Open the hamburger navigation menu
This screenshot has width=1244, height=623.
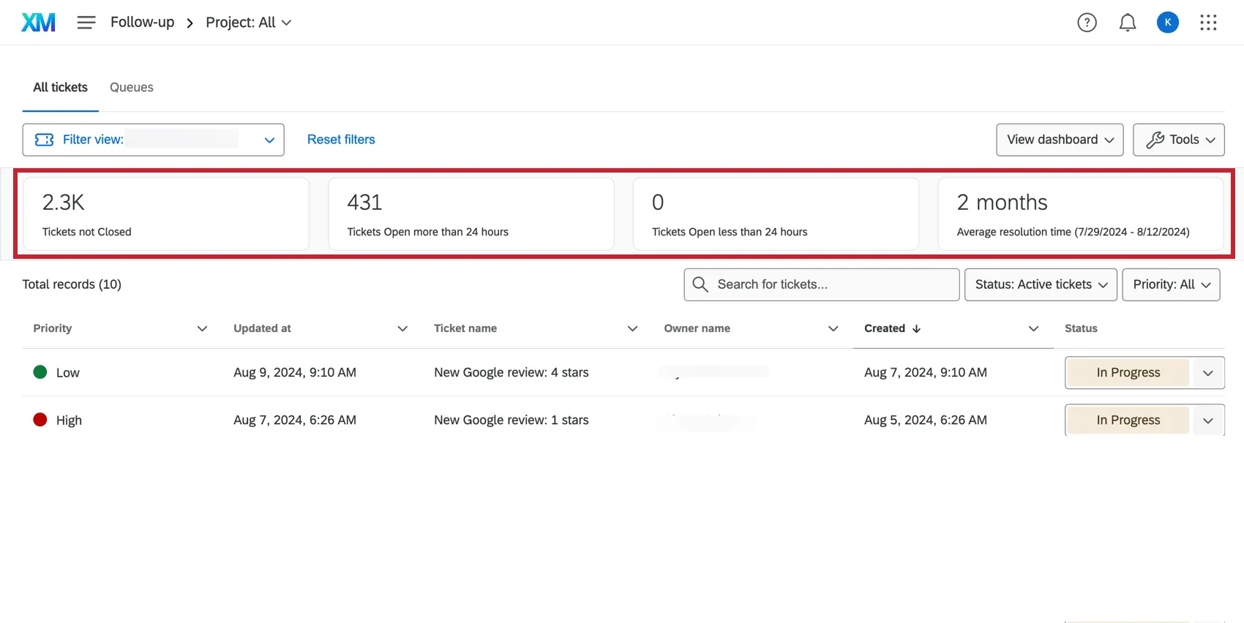(86, 23)
